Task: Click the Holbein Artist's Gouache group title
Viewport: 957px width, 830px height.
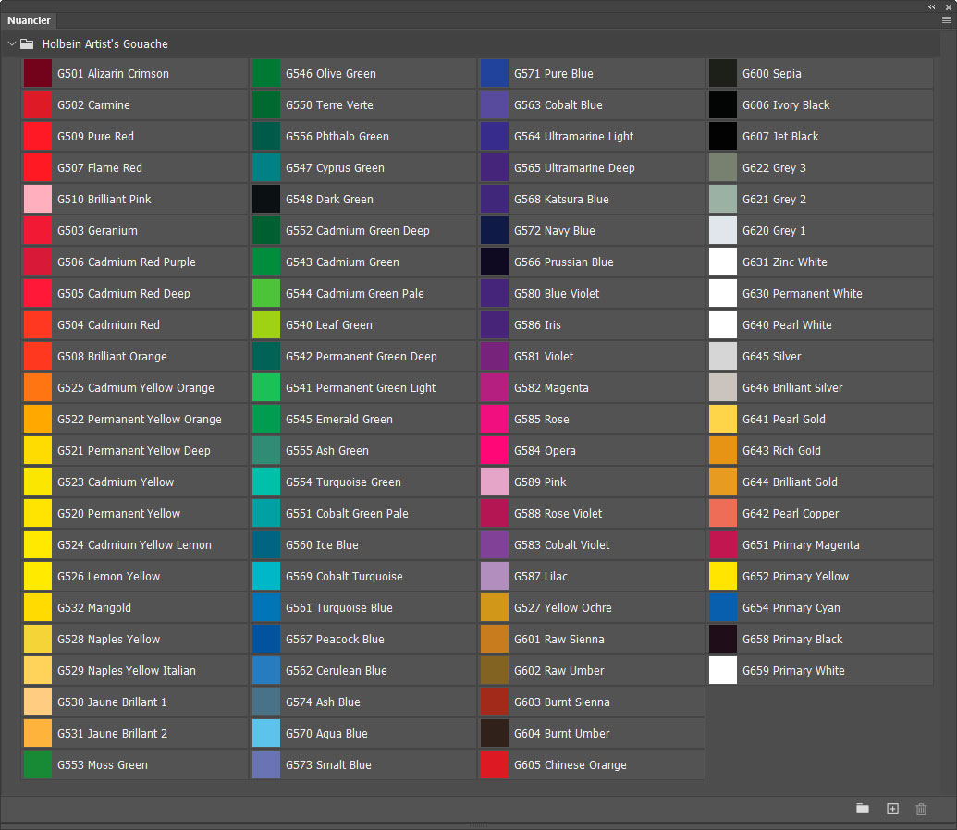Action: coord(105,44)
